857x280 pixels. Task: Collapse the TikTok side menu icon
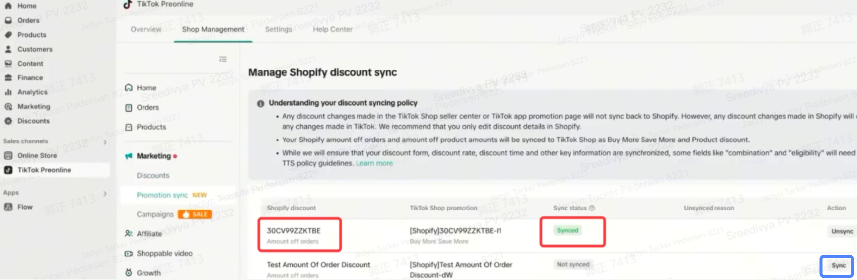tap(223, 59)
